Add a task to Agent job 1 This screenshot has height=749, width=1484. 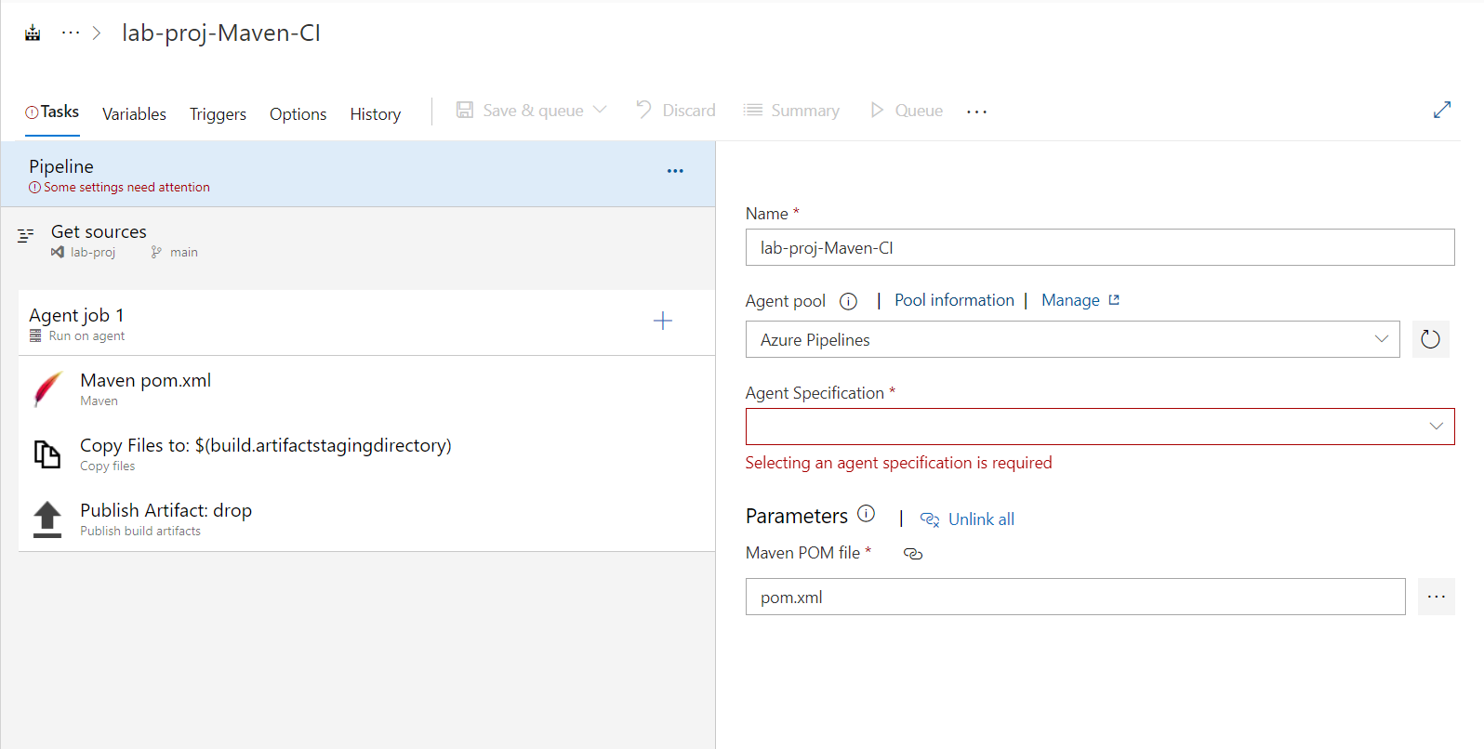point(663,322)
